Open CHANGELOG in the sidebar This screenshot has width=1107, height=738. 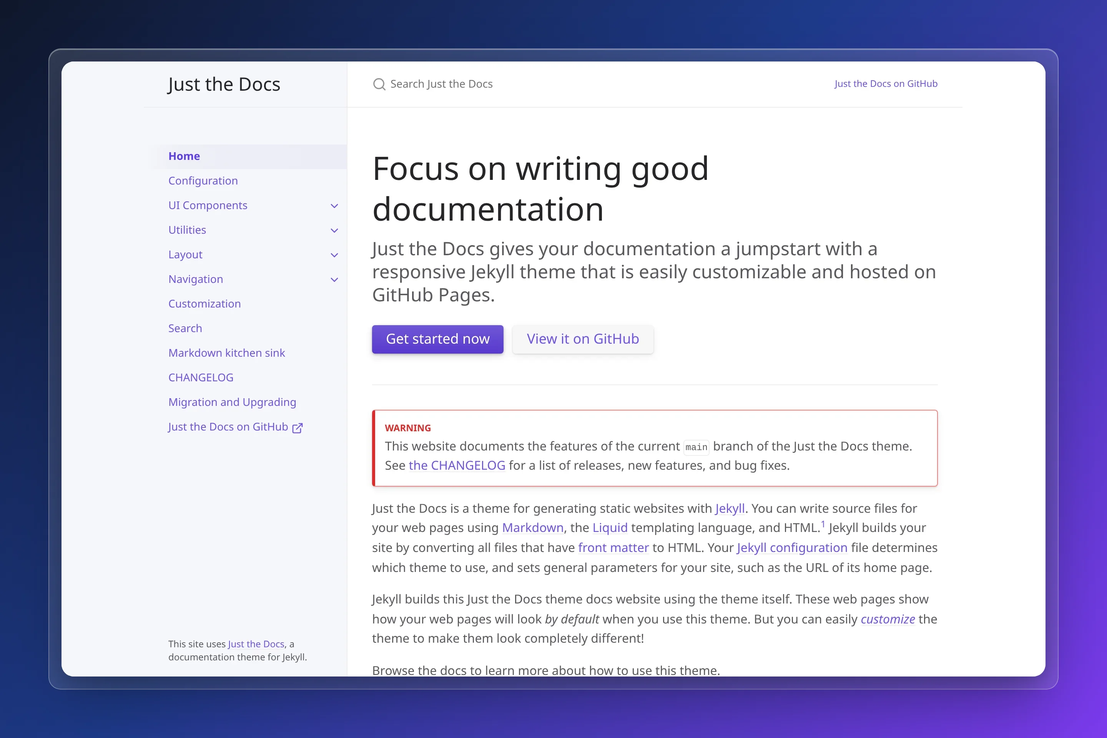(201, 377)
